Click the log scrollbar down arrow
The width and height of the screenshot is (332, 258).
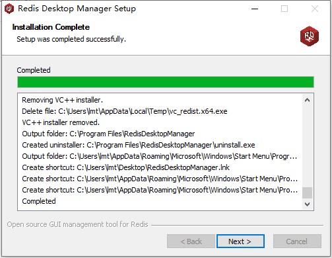pos(308,204)
